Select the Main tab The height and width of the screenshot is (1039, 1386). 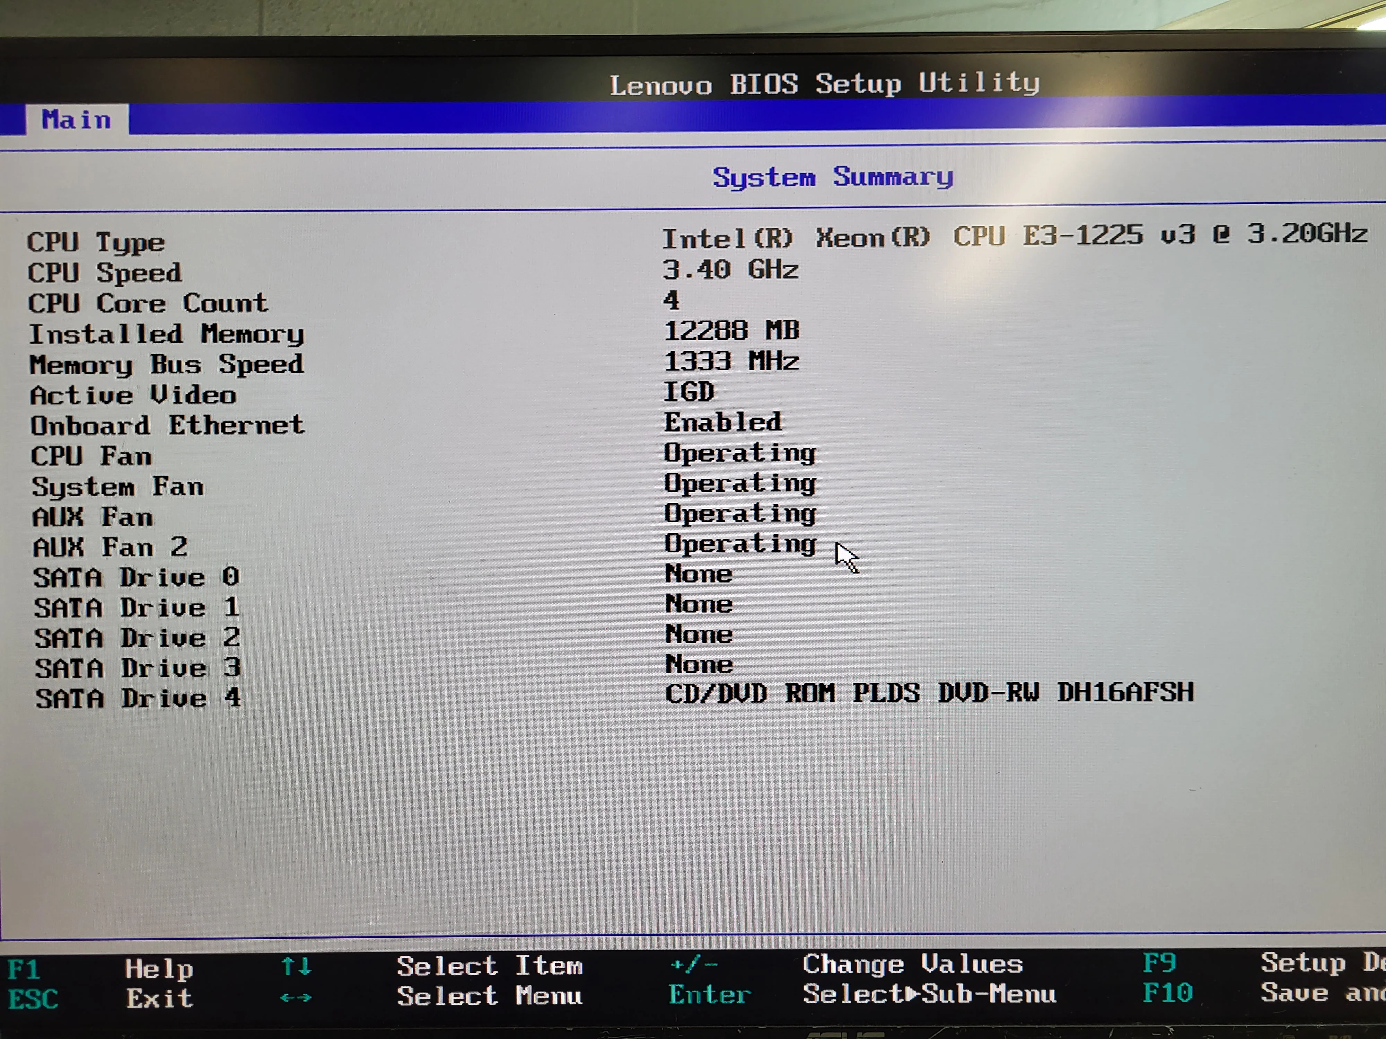(77, 119)
